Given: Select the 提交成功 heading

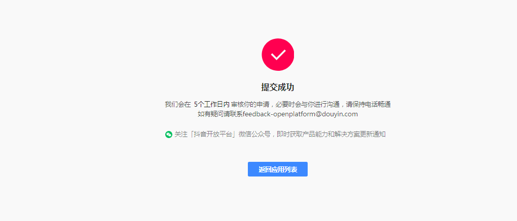Looking at the screenshot, I should 278,87.
